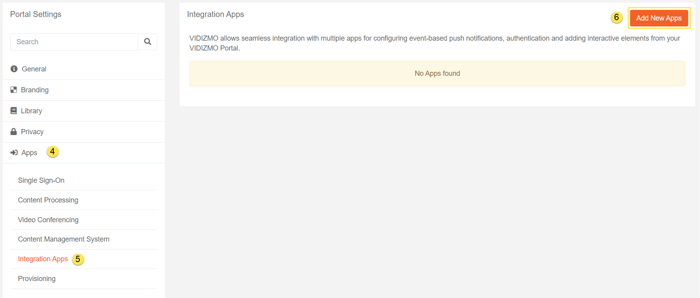Click the Privacy padlock icon
Image resolution: width=700 pixels, height=298 pixels.
coord(13,131)
